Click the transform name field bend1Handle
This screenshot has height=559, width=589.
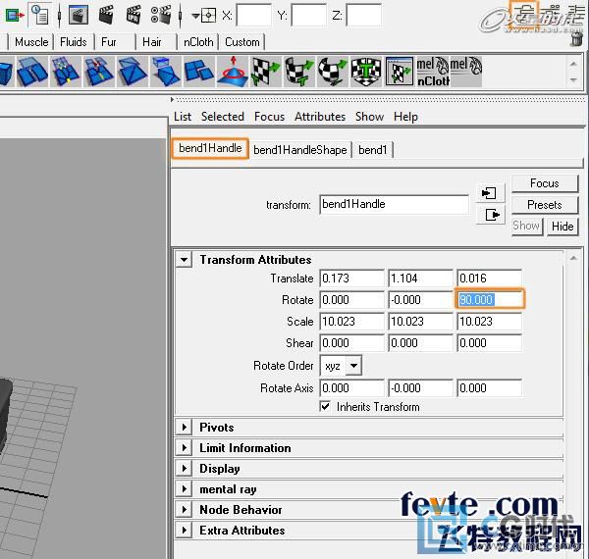394,204
